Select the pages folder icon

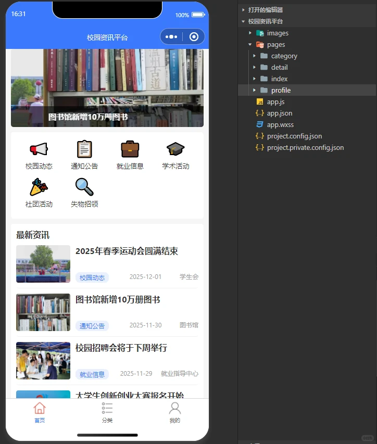(260, 44)
